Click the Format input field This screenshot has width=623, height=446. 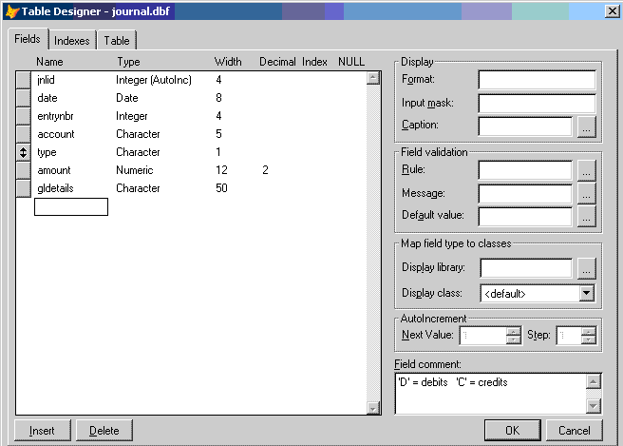[x=537, y=80]
